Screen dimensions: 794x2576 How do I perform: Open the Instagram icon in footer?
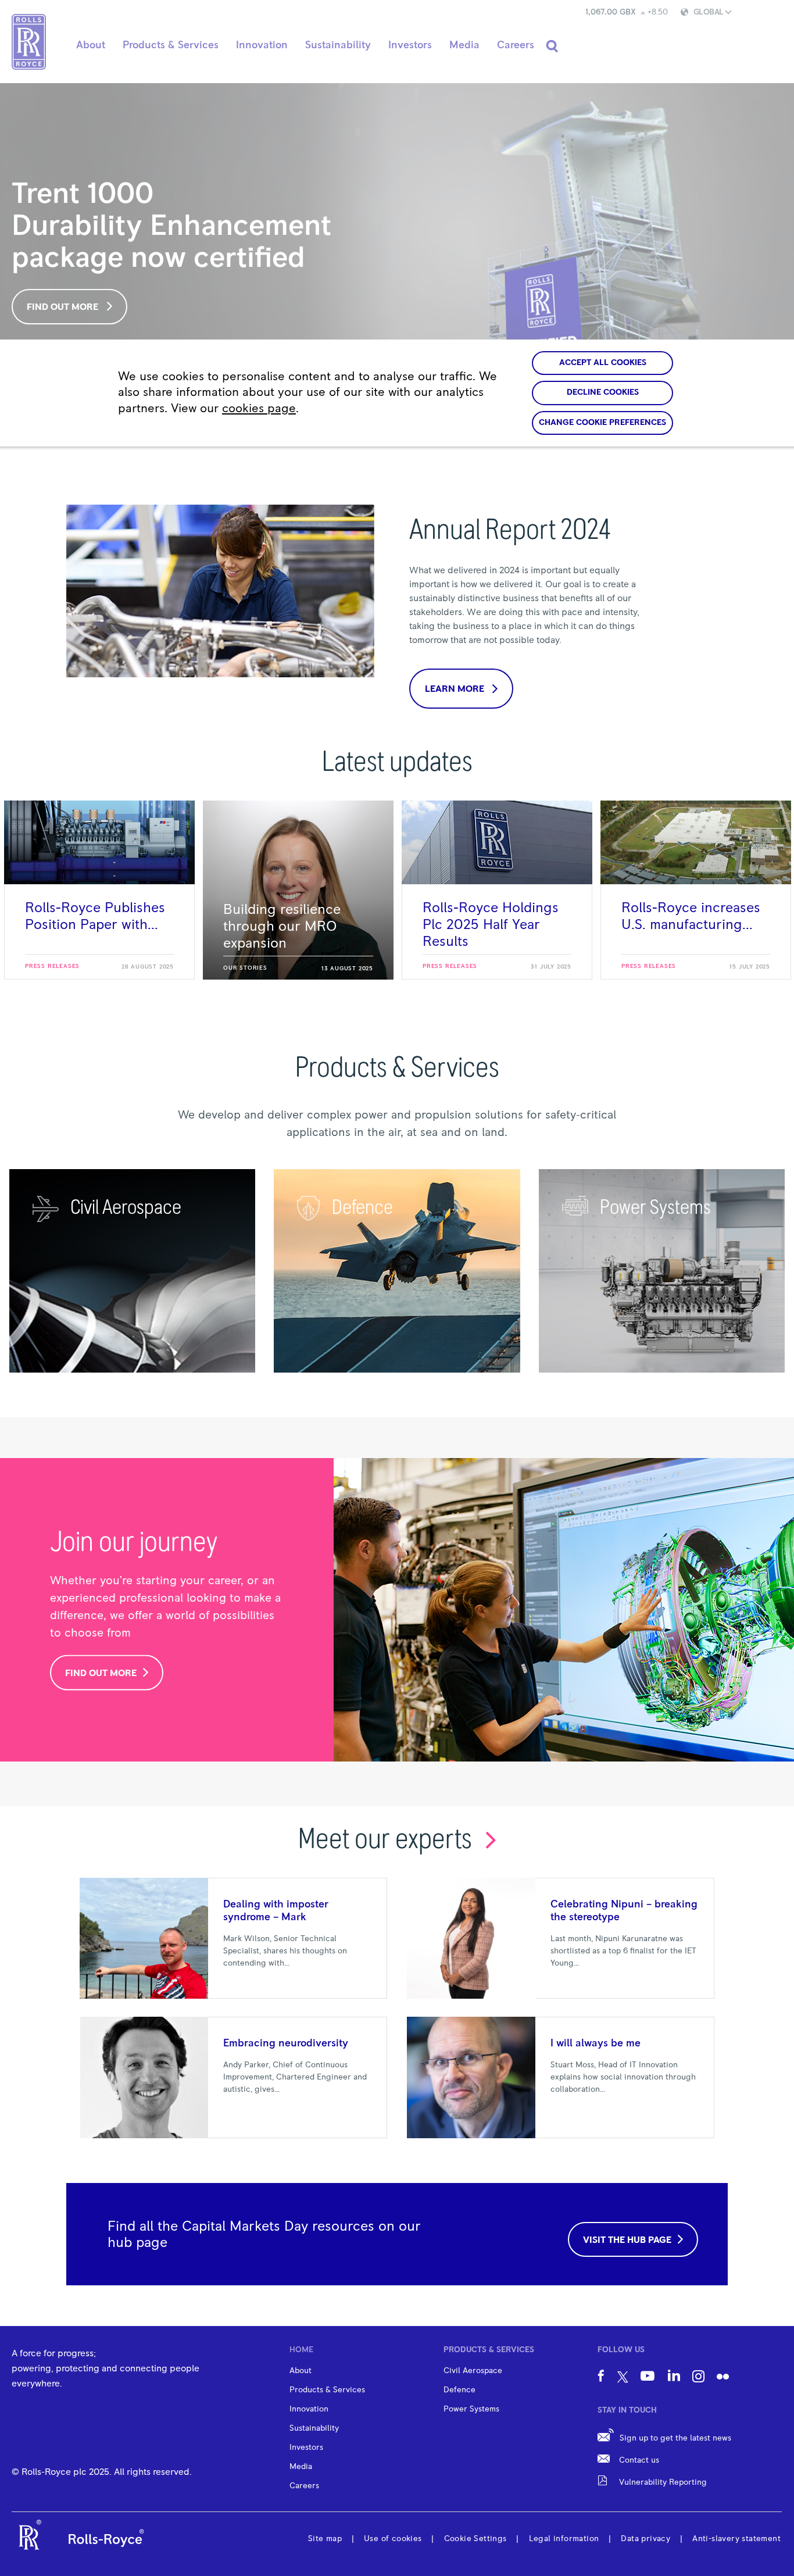coord(699,2376)
